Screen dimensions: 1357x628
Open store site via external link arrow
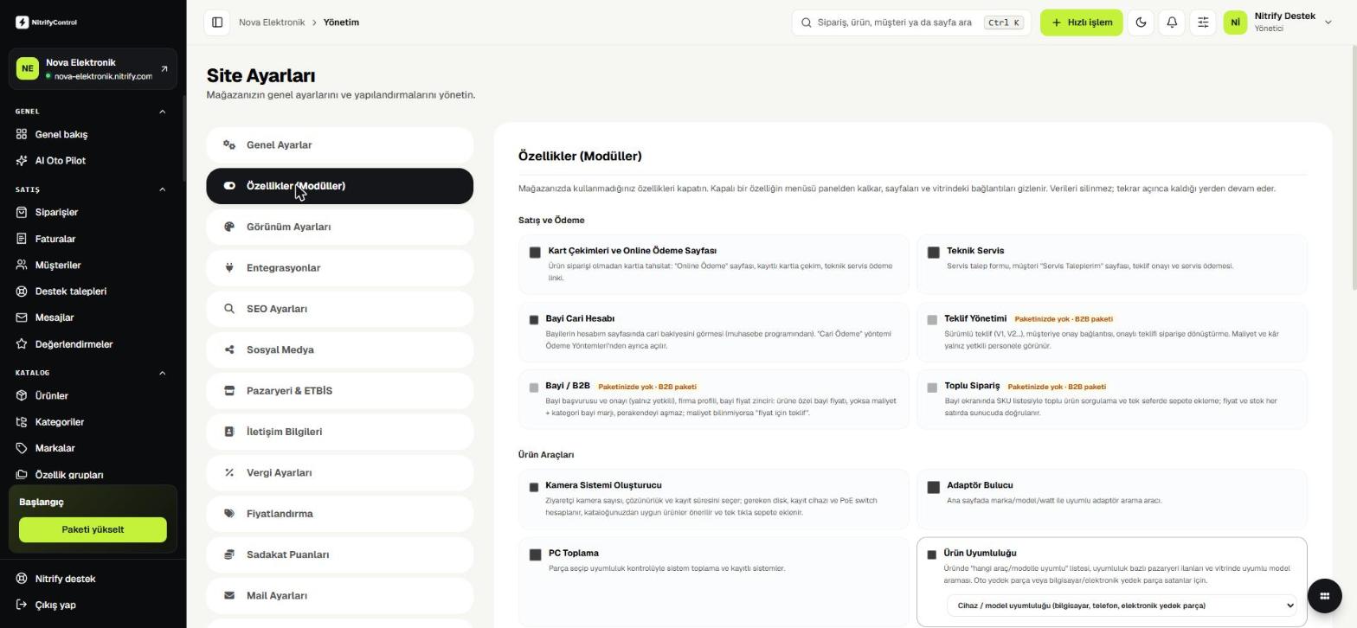coord(164,69)
